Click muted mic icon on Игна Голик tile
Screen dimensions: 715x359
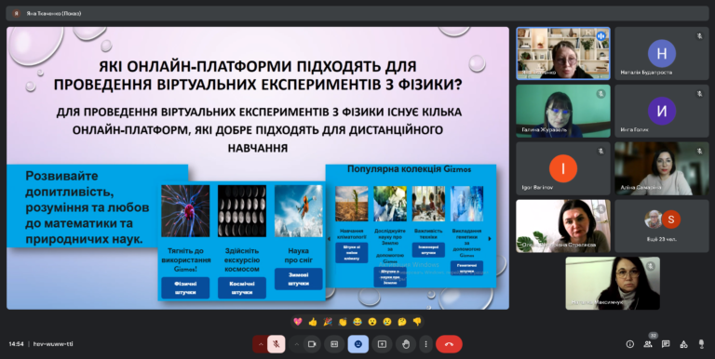coord(699,93)
